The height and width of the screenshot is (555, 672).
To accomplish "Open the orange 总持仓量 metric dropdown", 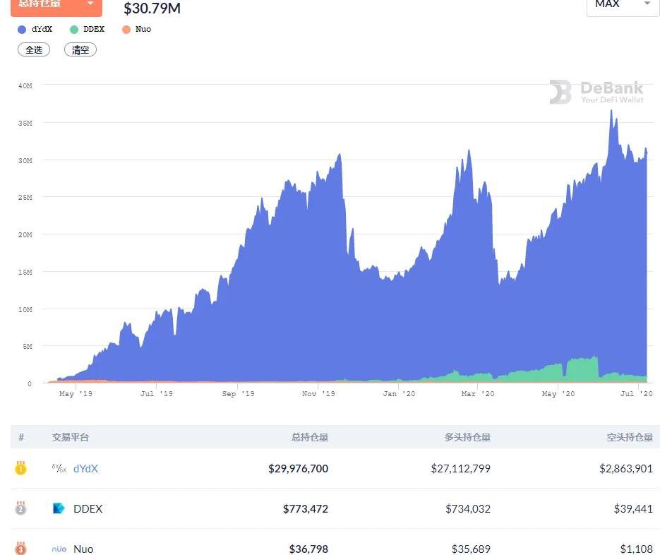I will coord(56,5).
